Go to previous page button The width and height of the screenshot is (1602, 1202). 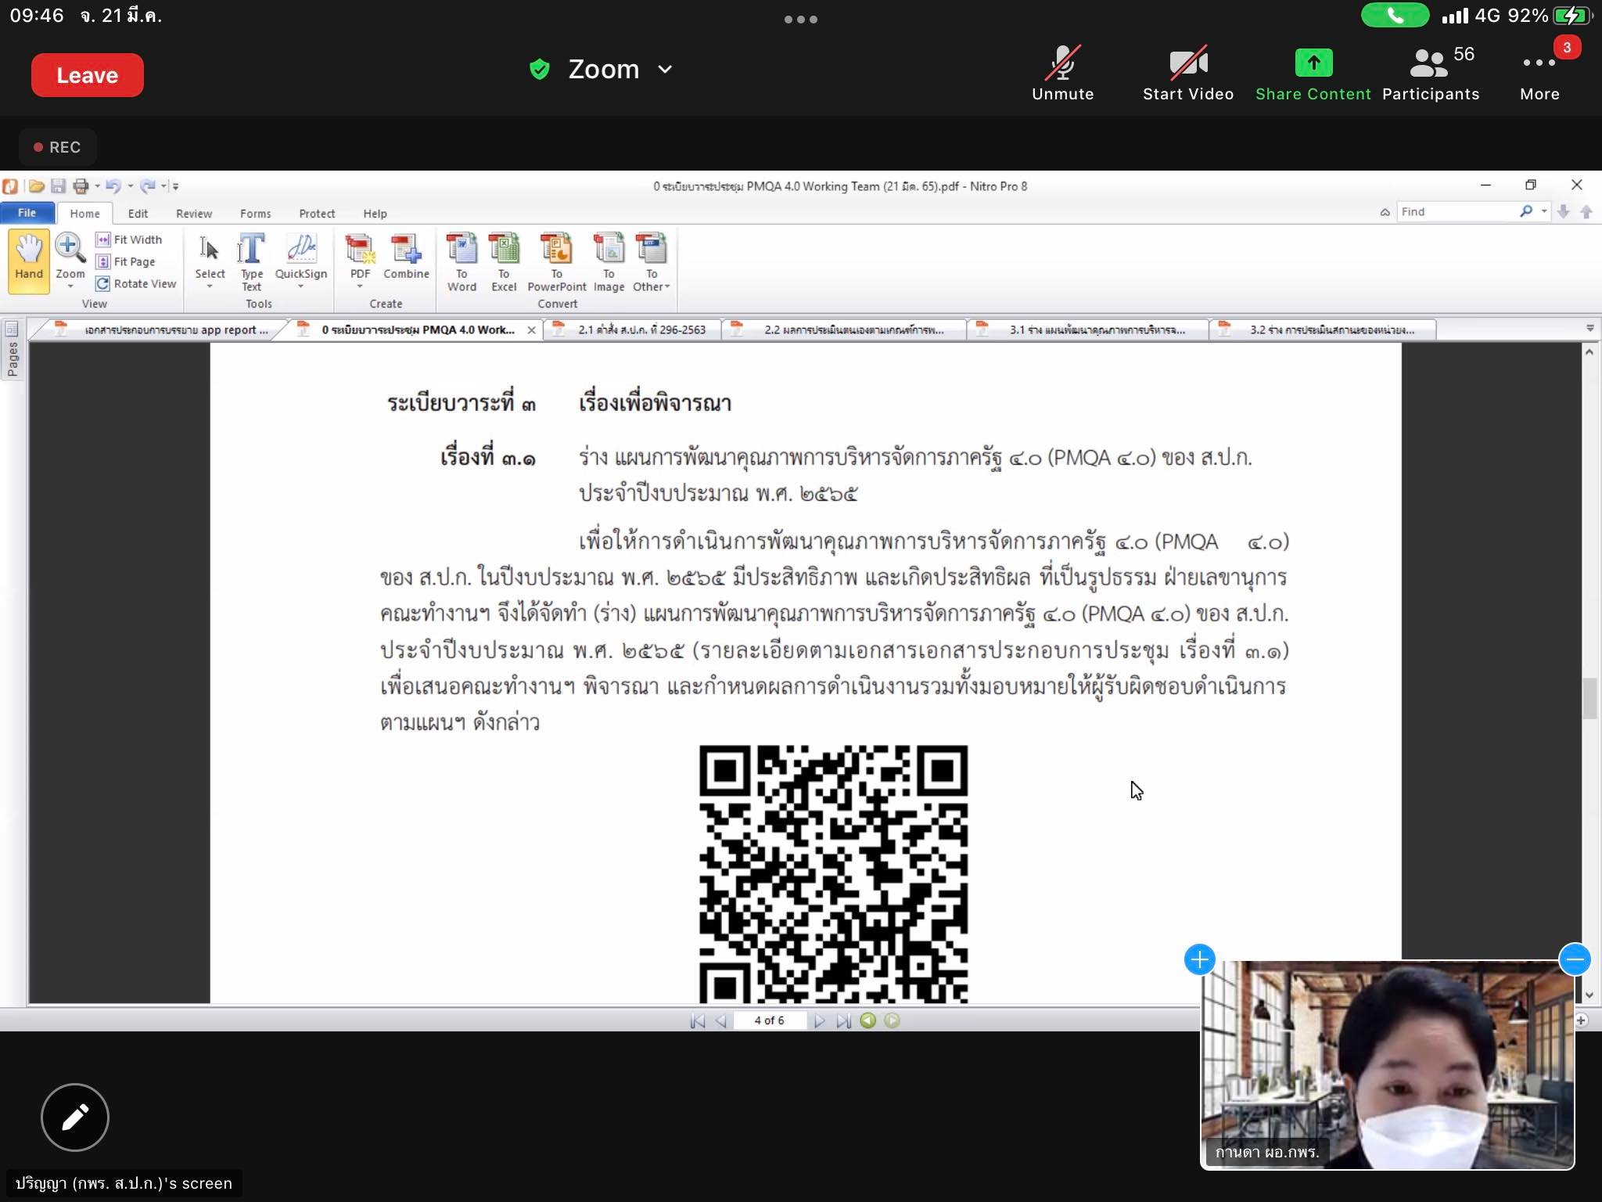point(721,1021)
